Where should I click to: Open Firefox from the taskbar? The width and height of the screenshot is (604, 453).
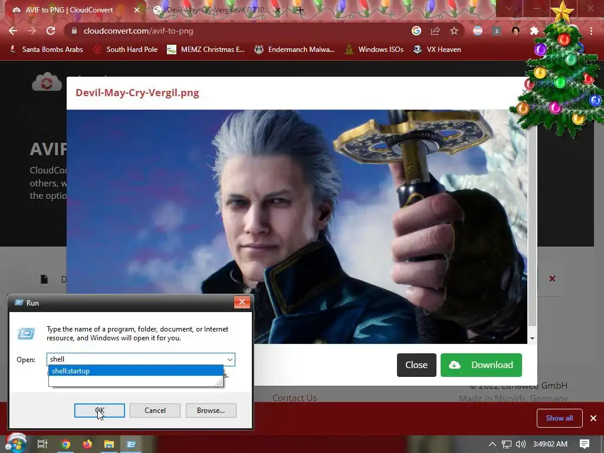click(87, 444)
